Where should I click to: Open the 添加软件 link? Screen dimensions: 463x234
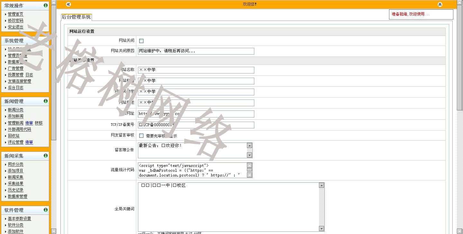15,231
